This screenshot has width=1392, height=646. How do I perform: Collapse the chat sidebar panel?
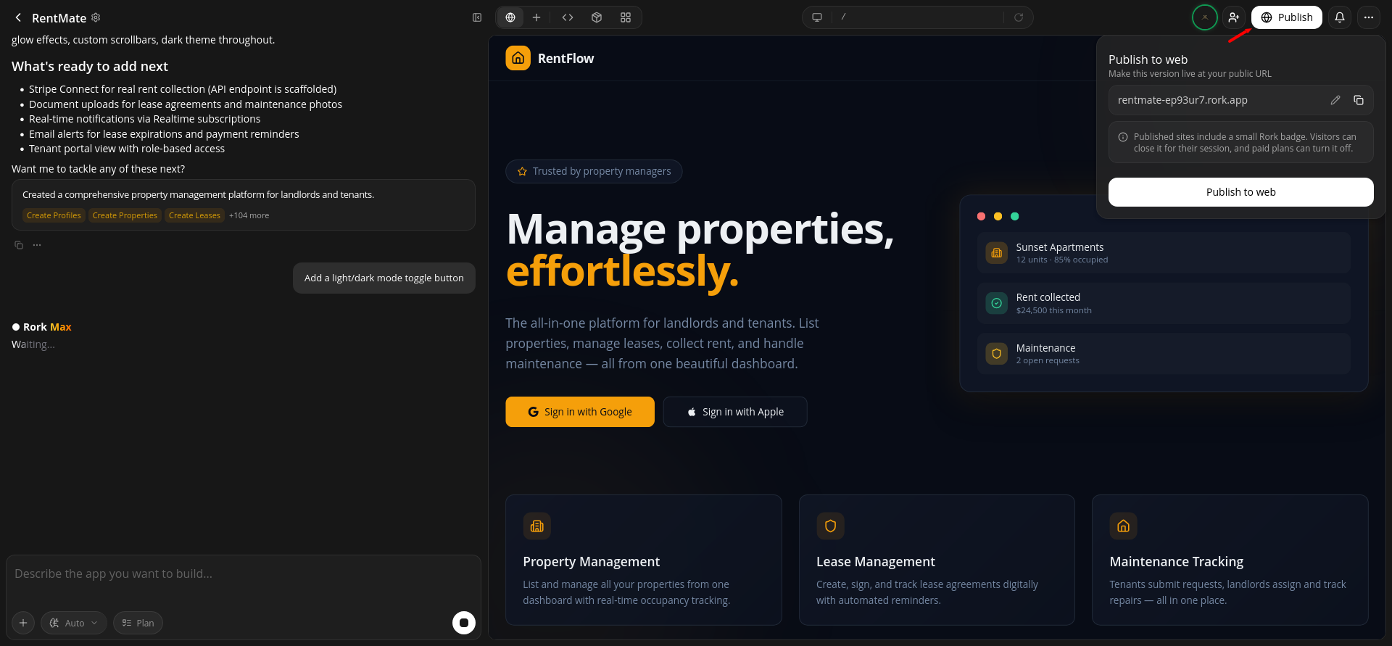pos(477,17)
